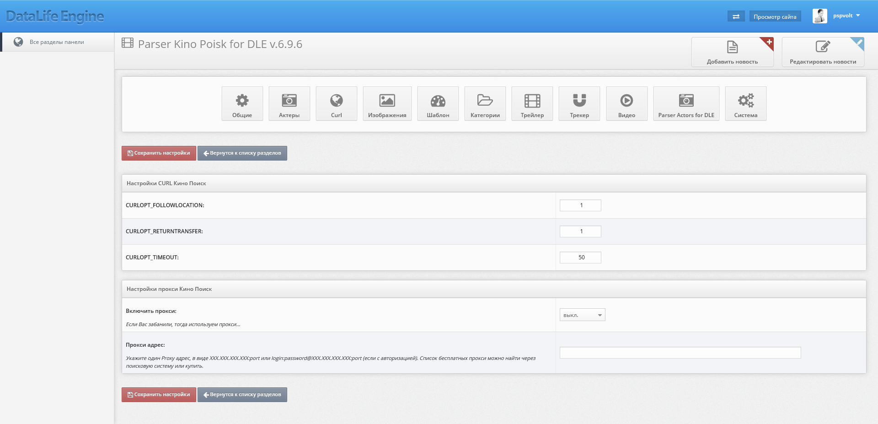878x424 pixels.
Task: Focus the CURLOPT_TIMEOUT value field
Action: click(580, 258)
